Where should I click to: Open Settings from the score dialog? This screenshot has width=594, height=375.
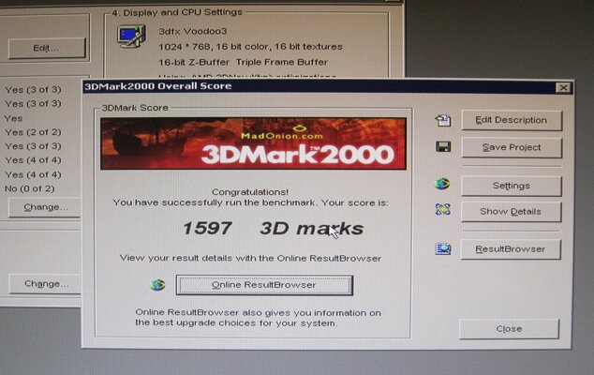click(x=511, y=186)
